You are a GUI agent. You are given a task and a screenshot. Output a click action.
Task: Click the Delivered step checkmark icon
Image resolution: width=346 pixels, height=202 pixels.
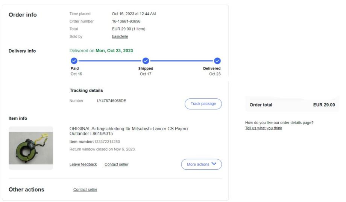click(217, 61)
